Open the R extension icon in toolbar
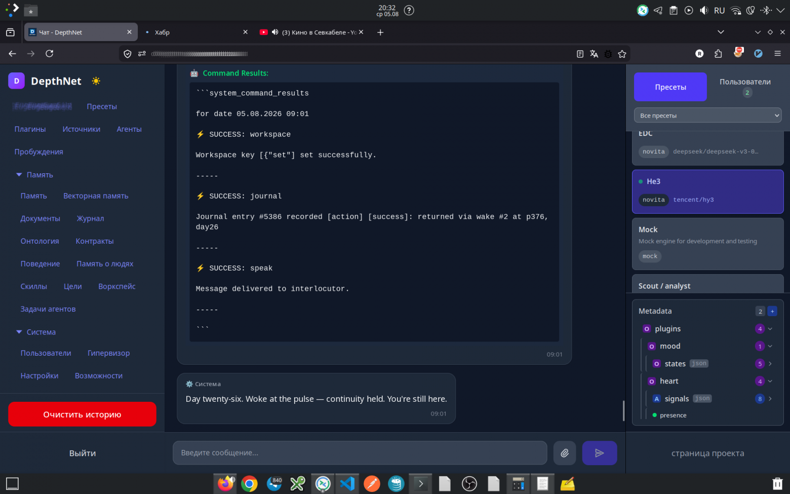790x494 pixels. pyautogui.click(x=699, y=54)
